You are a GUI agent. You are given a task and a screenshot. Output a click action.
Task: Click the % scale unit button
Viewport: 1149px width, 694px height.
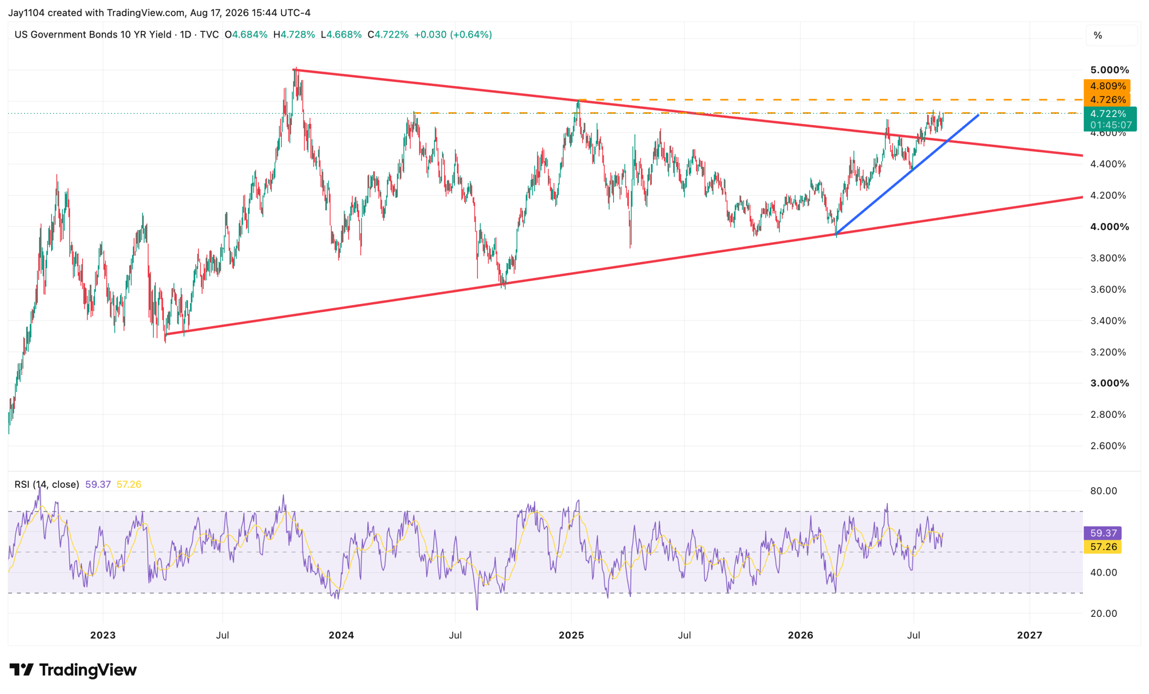click(x=1112, y=35)
